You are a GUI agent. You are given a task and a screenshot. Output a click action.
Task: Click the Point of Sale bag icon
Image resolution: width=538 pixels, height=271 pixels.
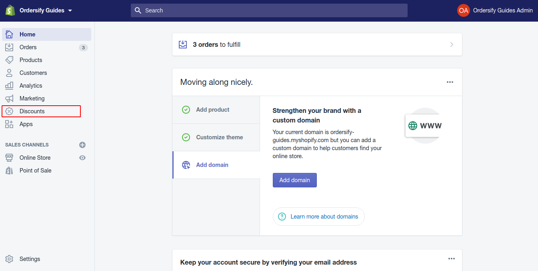9,171
